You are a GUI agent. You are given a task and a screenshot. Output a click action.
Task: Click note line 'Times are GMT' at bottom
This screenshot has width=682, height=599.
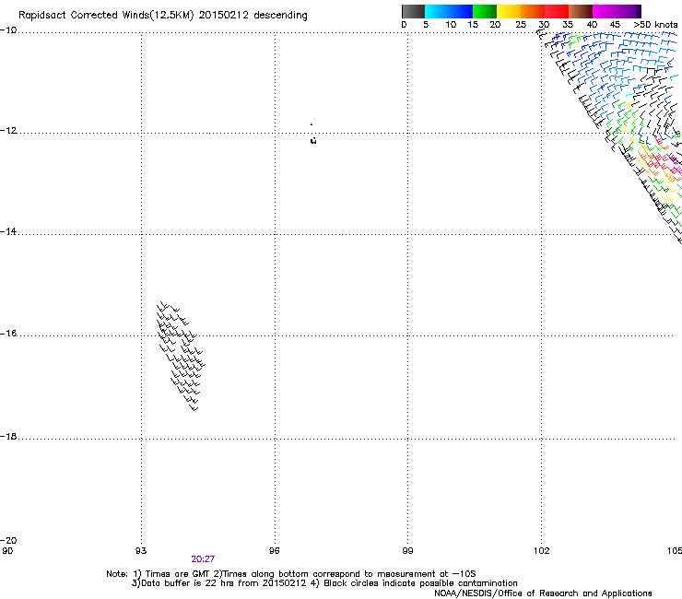coord(179,574)
